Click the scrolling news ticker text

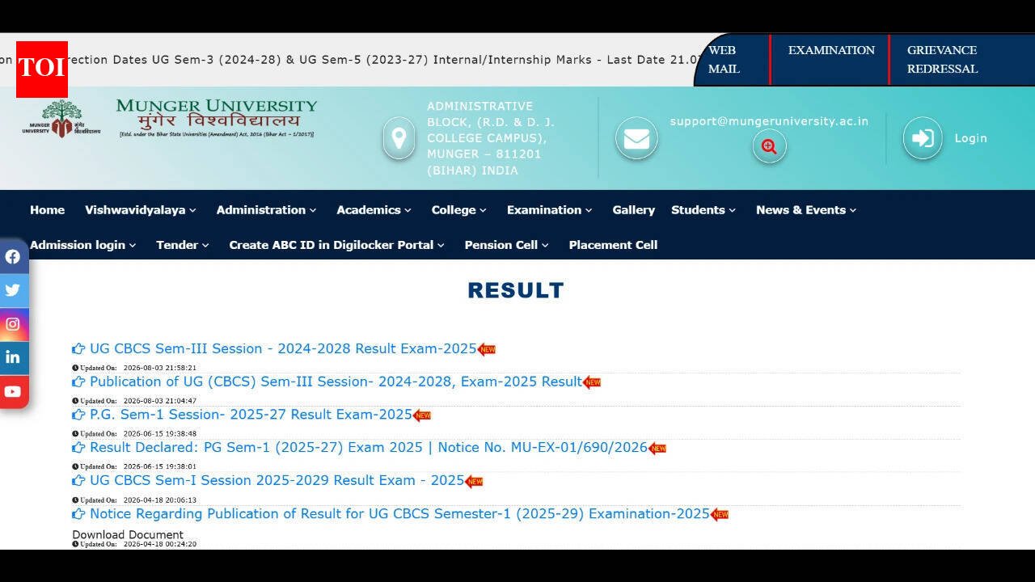pos(352,60)
